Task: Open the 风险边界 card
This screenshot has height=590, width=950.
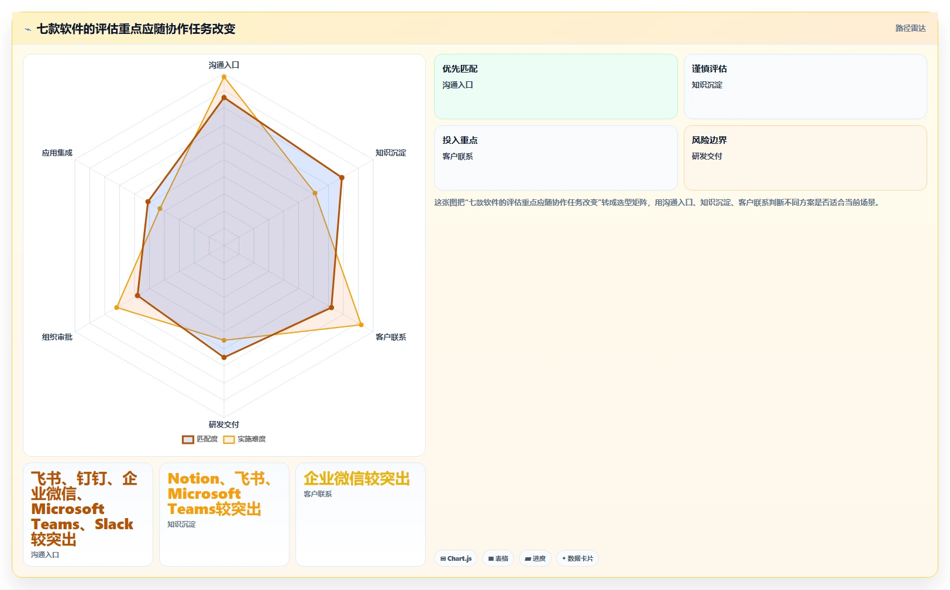Action: [x=806, y=158]
